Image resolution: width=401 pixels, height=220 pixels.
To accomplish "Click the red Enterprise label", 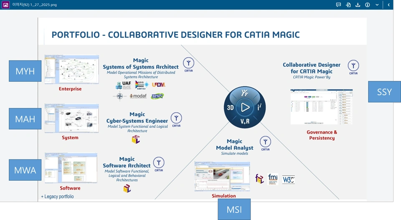I will 70,89.
